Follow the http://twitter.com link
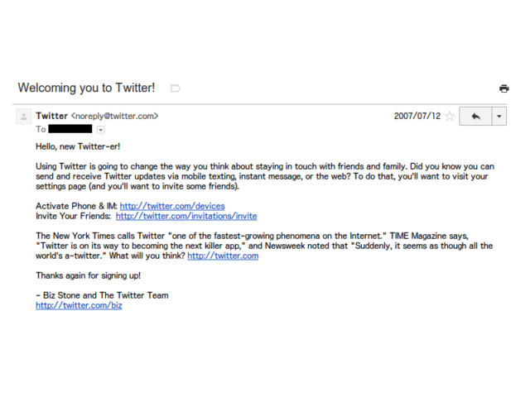 (x=223, y=256)
